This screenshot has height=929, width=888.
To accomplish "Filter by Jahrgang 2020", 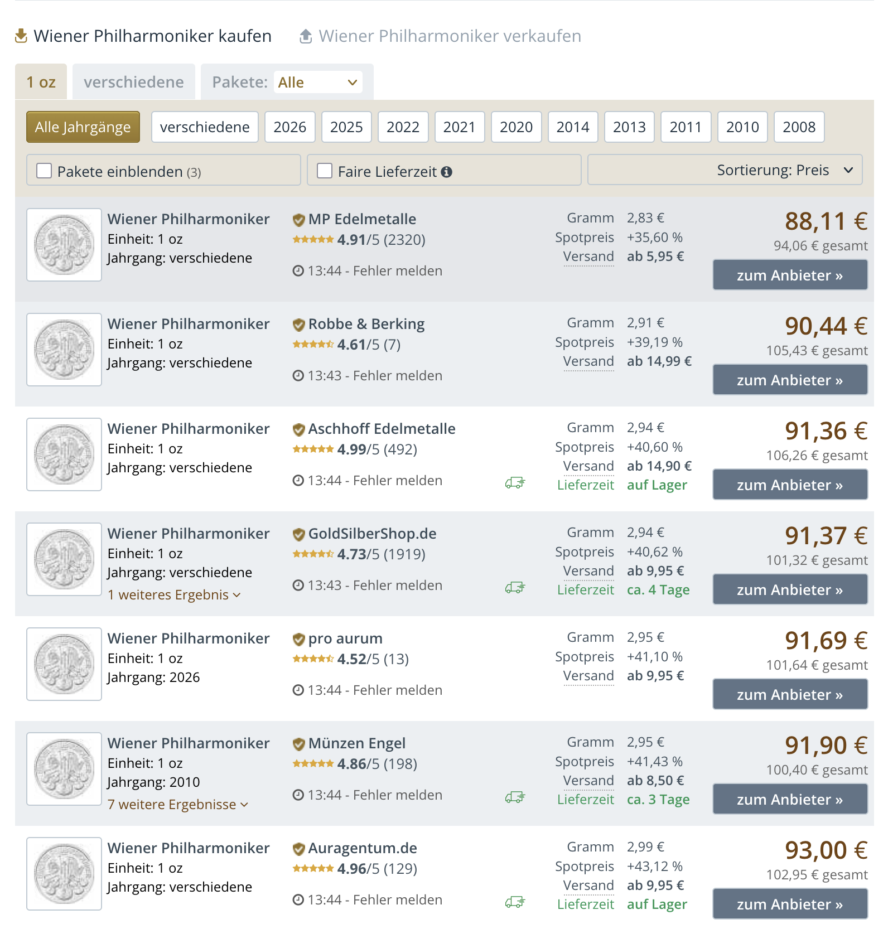I will pos(517,127).
